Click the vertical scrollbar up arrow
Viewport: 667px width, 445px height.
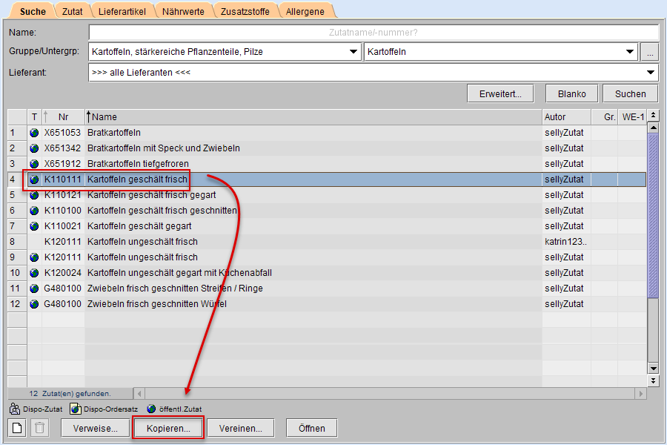click(653, 128)
